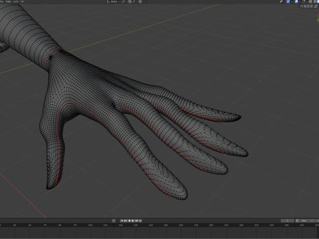This screenshot has width=319, height=239.
Task: Toggle the viewport gizmos button
Action: [x=288, y=1]
